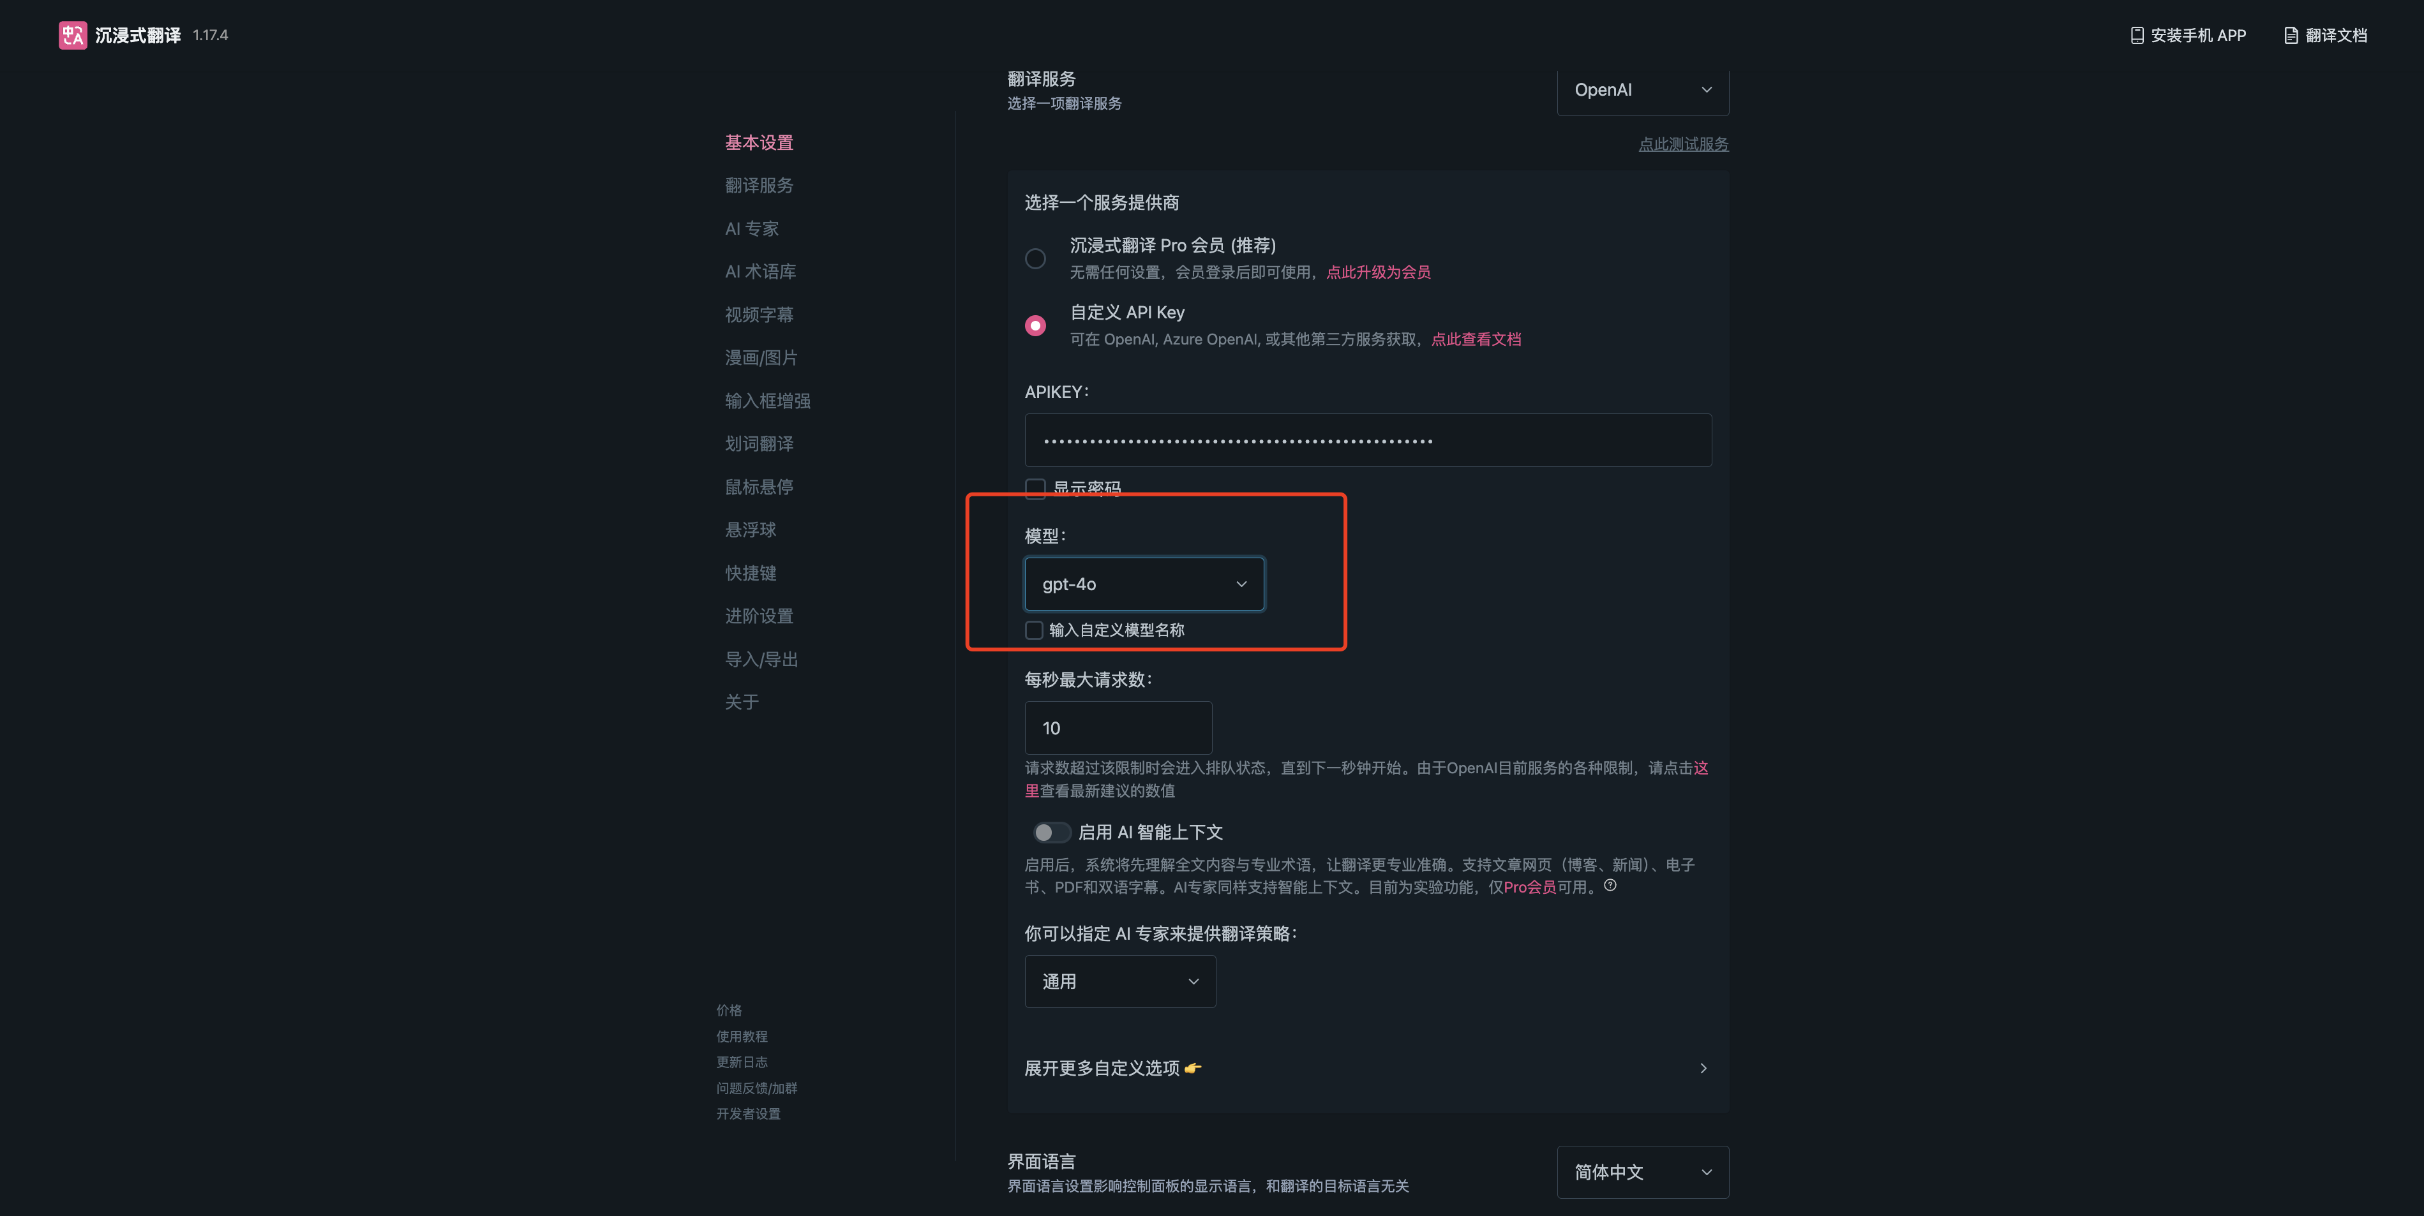Select the 沉浸式翻译 Pro 会员 radio button
Image resolution: width=2424 pixels, height=1216 pixels.
(1035, 258)
